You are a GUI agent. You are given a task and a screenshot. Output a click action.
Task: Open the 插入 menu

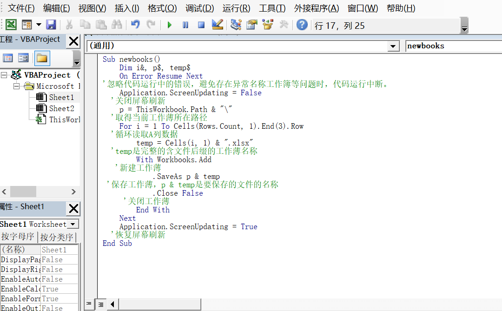127,8
